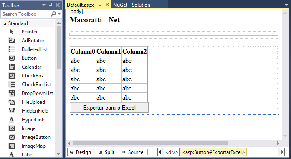Switch to the NuGet - Solution tab
The width and height of the screenshot is (291, 159).
coord(132,5)
